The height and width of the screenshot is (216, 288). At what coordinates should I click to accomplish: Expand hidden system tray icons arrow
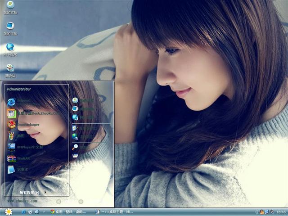(x=256, y=212)
